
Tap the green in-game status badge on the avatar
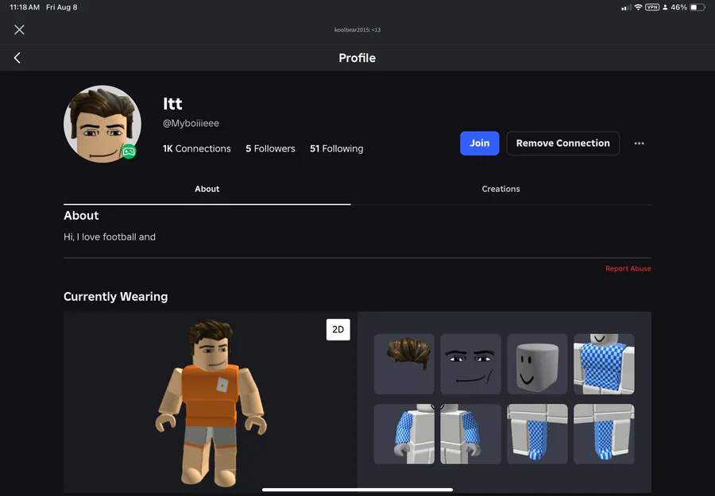(x=129, y=152)
